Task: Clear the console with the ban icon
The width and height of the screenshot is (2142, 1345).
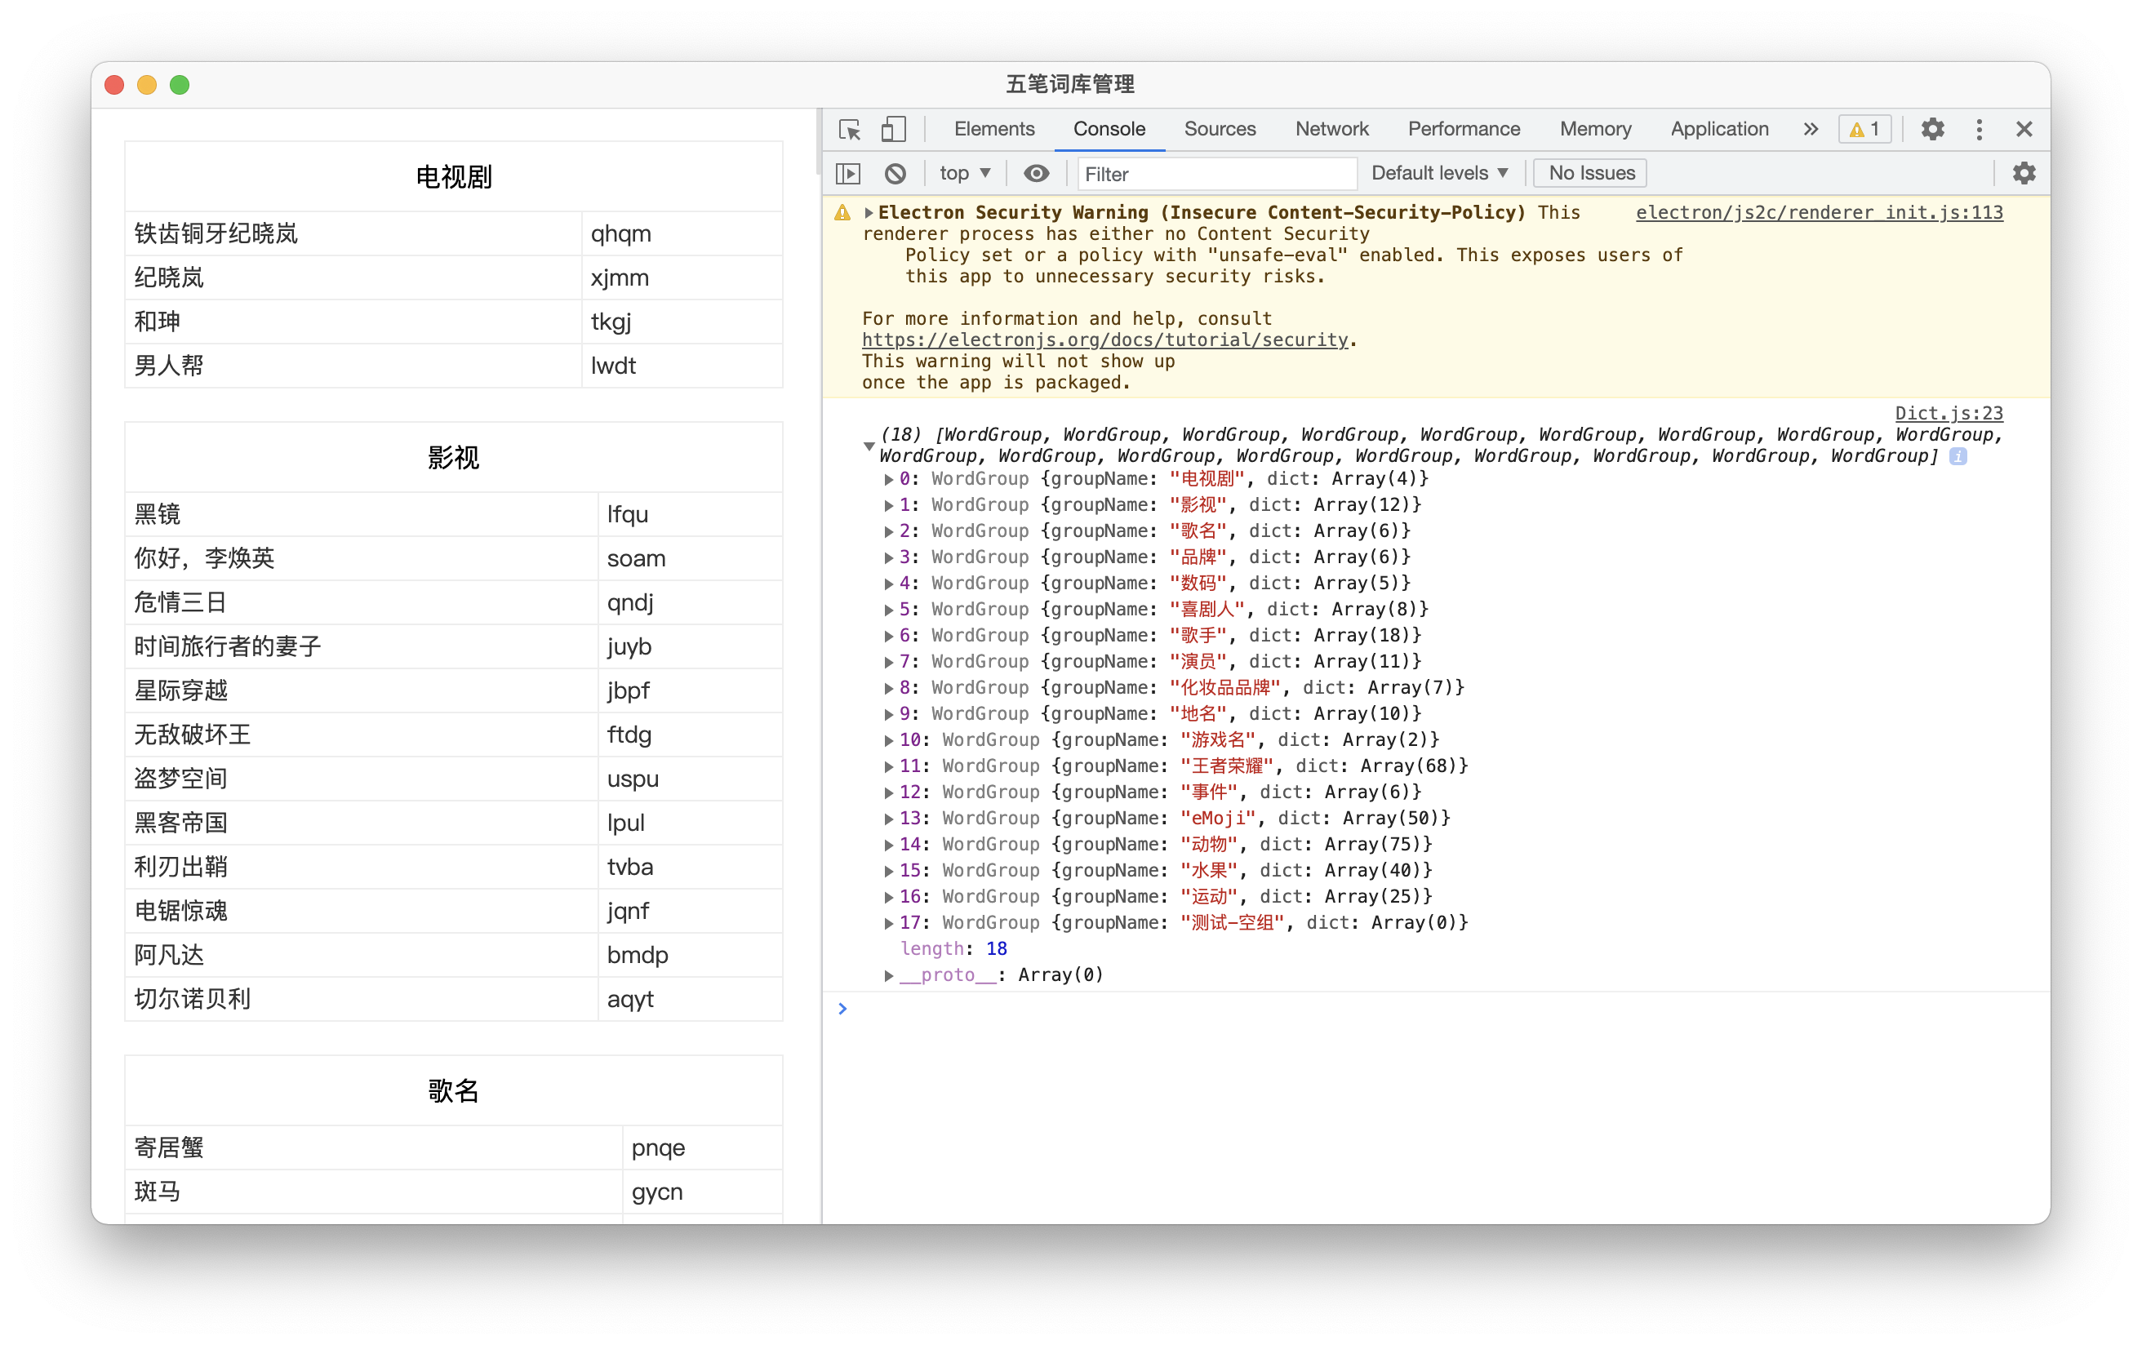Action: tap(895, 172)
